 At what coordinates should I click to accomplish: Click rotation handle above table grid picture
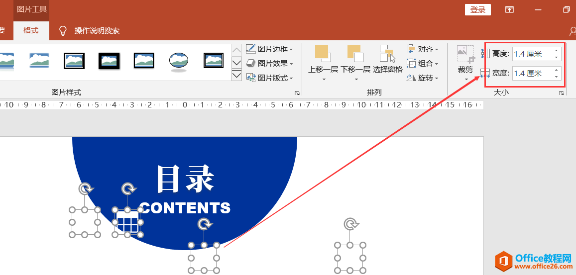click(128, 189)
